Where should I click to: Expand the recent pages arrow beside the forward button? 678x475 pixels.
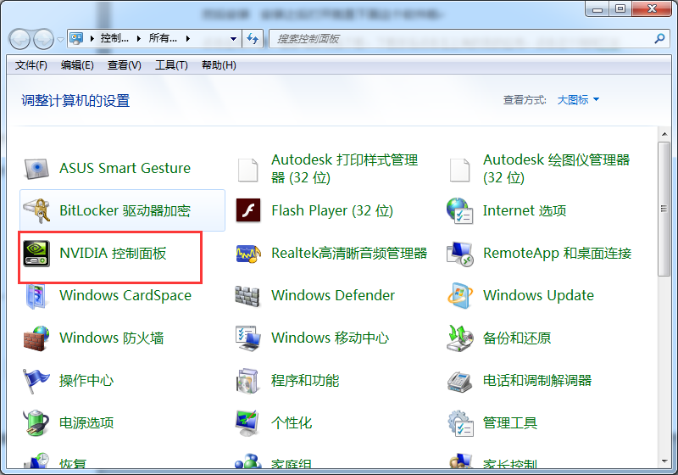(x=60, y=39)
